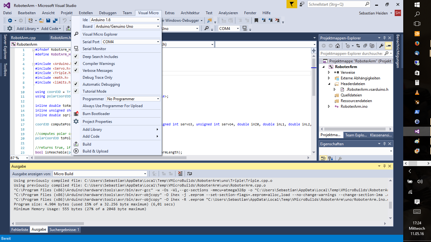
Task: Click the Build & Upload play icon
Action: pyautogui.click(x=76, y=151)
